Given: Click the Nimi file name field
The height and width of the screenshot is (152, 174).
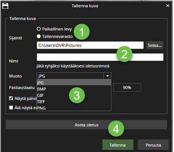Looking at the screenshot, I should click(100, 57).
